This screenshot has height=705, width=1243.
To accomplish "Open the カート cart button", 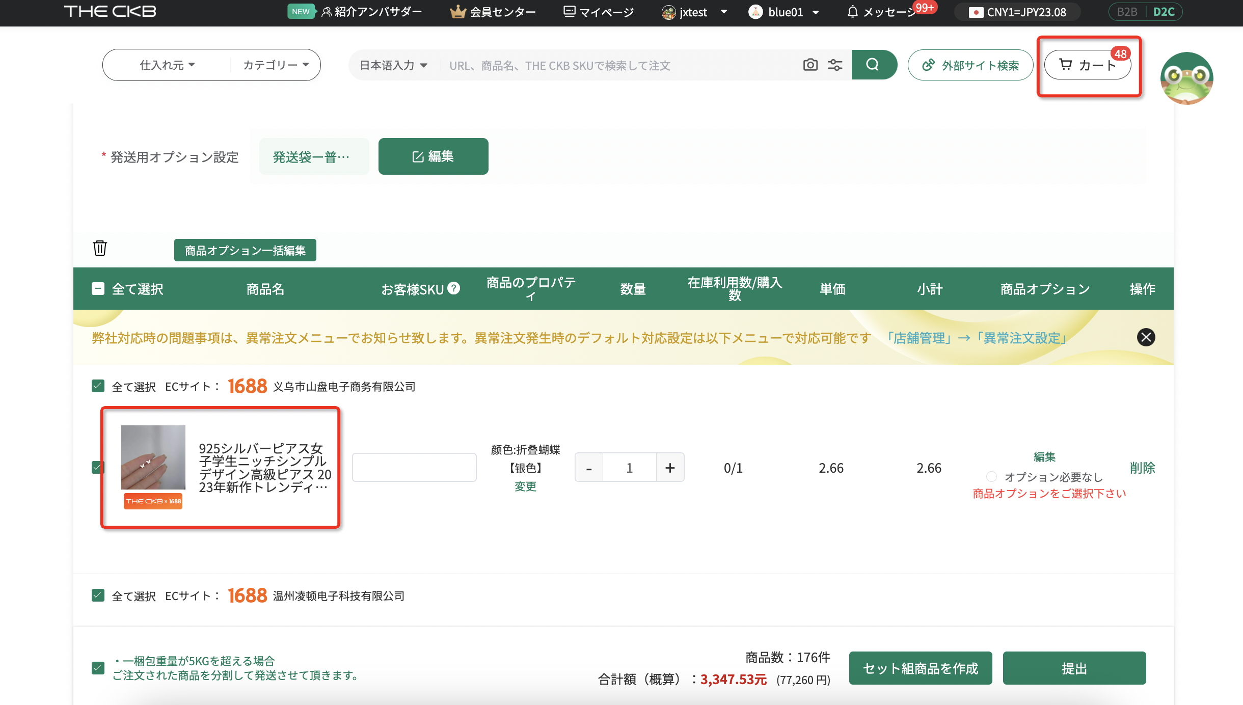I will pyautogui.click(x=1088, y=65).
